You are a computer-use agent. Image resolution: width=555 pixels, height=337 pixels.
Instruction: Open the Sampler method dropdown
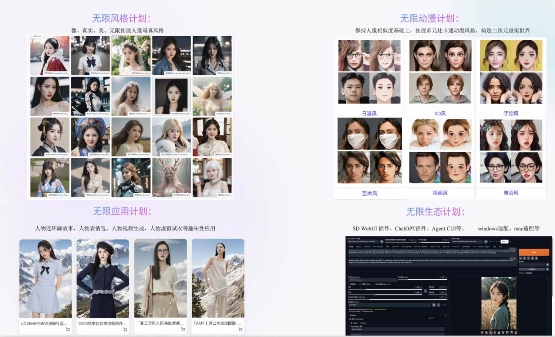(x=373, y=280)
